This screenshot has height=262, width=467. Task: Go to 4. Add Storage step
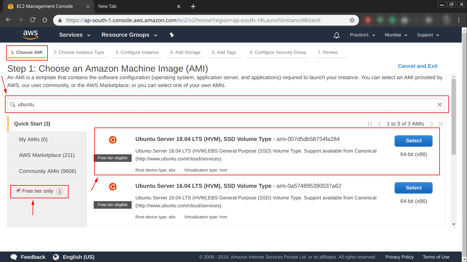tap(185, 52)
